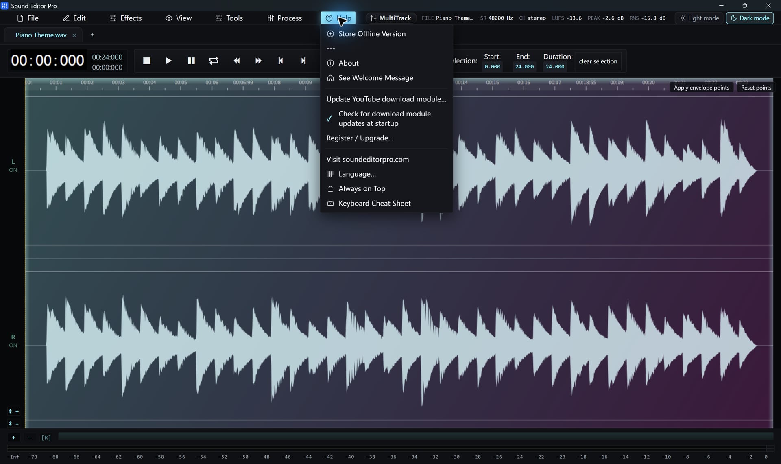Viewport: 781px width, 464px height.
Task: Increase vertical zoom with plus icon
Action: 14,411
